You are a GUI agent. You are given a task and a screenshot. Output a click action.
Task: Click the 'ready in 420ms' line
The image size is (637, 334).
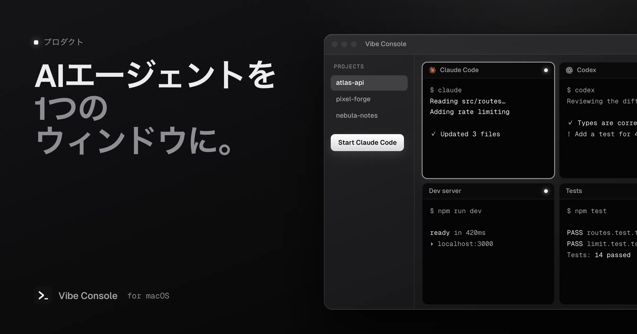458,233
